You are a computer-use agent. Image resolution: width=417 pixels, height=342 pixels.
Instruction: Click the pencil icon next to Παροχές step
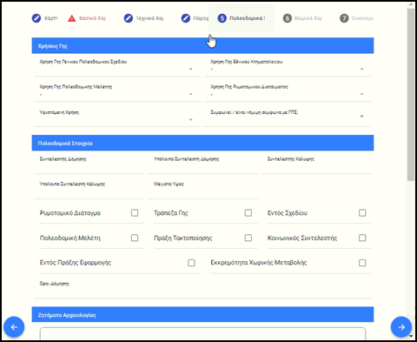tap(186, 18)
